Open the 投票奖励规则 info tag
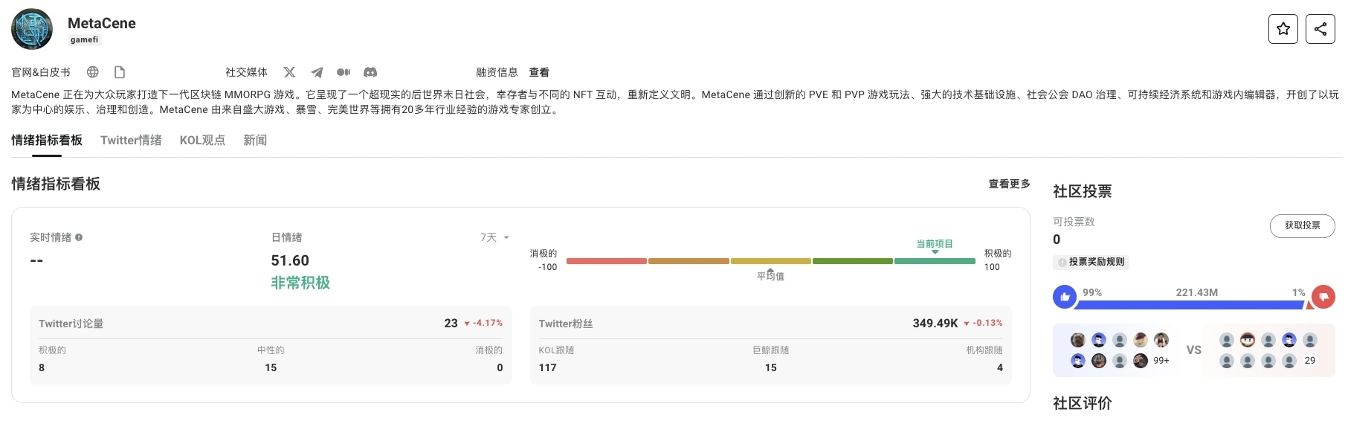 click(x=1091, y=262)
